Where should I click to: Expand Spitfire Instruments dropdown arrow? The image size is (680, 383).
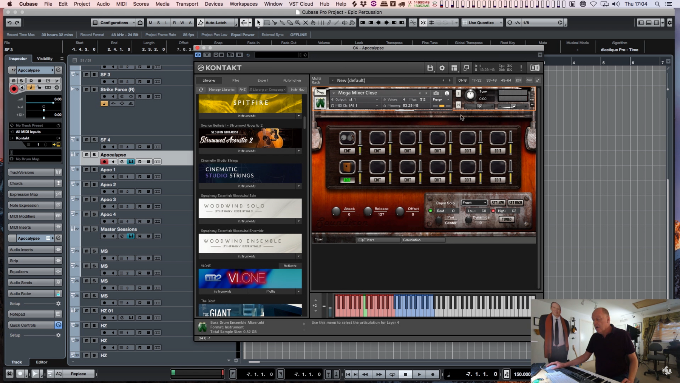pyautogui.click(x=298, y=116)
